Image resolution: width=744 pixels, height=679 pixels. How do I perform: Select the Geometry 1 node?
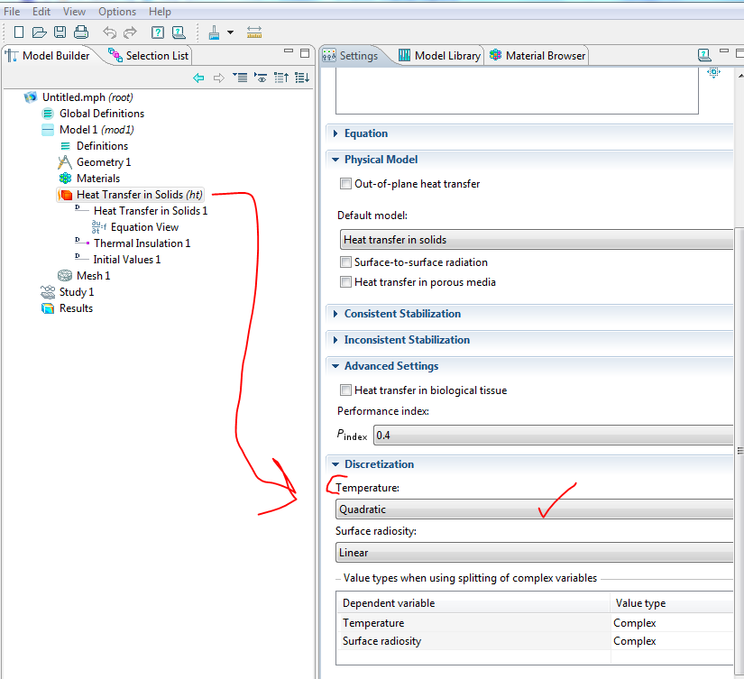pyautogui.click(x=104, y=162)
